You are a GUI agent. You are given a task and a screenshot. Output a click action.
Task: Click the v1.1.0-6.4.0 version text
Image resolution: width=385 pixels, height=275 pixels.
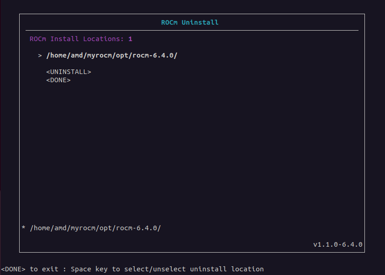click(338, 244)
